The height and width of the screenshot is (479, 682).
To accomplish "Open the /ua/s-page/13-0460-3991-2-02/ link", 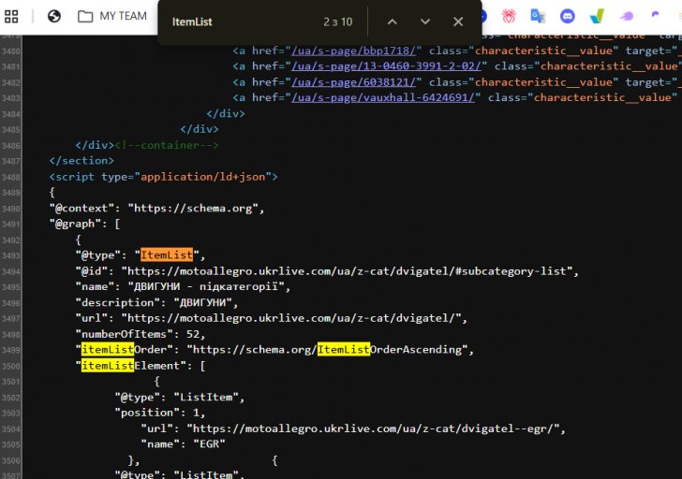I will (386, 66).
